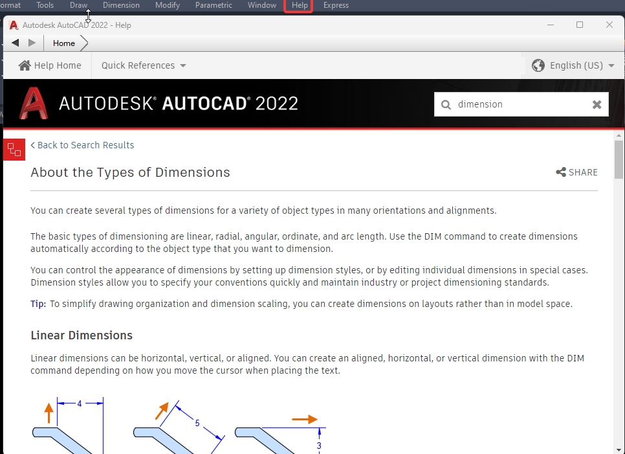Click the 'Tip:' label text
This screenshot has height=454, width=625.
[38, 304]
